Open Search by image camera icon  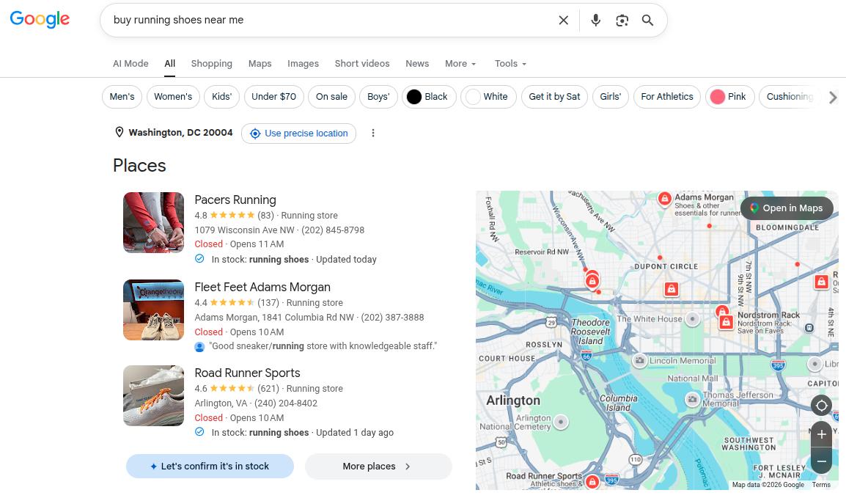click(x=622, y=20)
